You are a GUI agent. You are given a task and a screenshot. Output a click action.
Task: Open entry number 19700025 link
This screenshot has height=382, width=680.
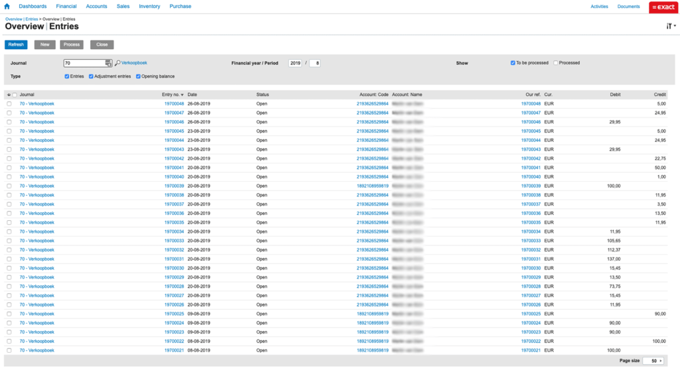pos(174,314)
